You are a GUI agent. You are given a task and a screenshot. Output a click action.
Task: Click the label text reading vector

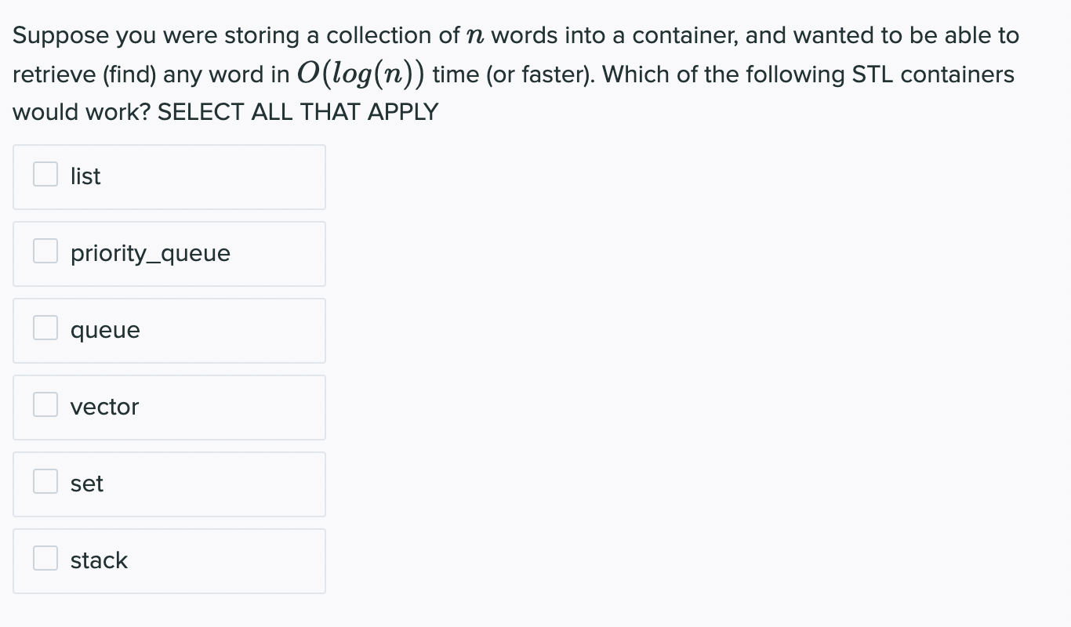(104, 407)
